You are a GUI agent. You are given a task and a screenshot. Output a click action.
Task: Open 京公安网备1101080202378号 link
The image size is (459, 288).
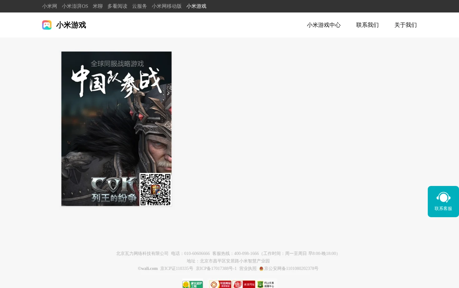[291, 269]
